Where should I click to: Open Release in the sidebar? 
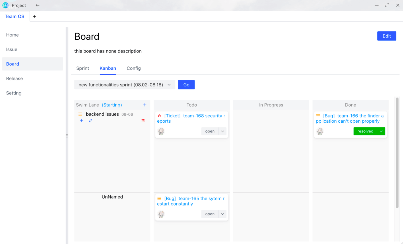15,79
